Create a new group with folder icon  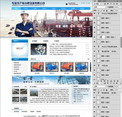click(x=111, y=81)
